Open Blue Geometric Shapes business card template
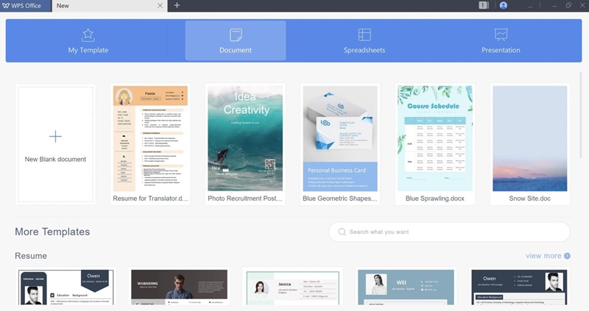This screenshot has width=589, height=311. pyautogui.click(x=340, y=138)
